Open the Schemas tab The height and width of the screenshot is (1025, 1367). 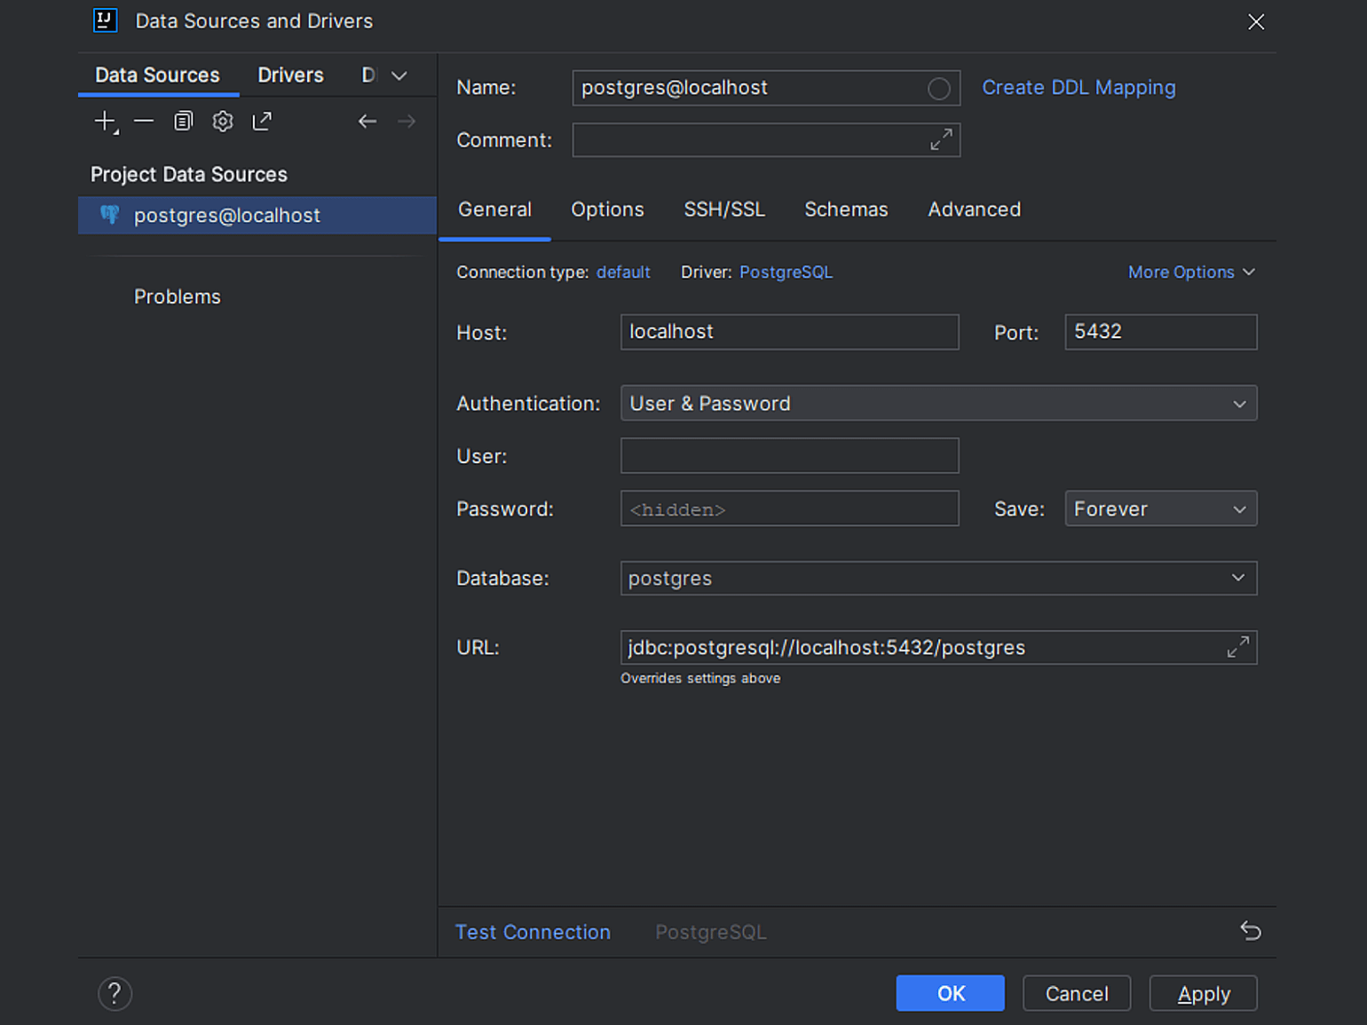(x=846, y=209)
